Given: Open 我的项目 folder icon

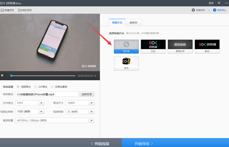Looking at the screenshot, I should tap(20, 10).
